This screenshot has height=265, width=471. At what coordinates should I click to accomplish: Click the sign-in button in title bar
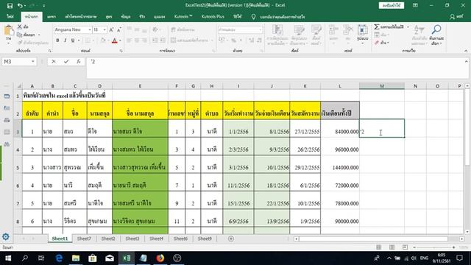pyautogui.click(x=391, y=5)
